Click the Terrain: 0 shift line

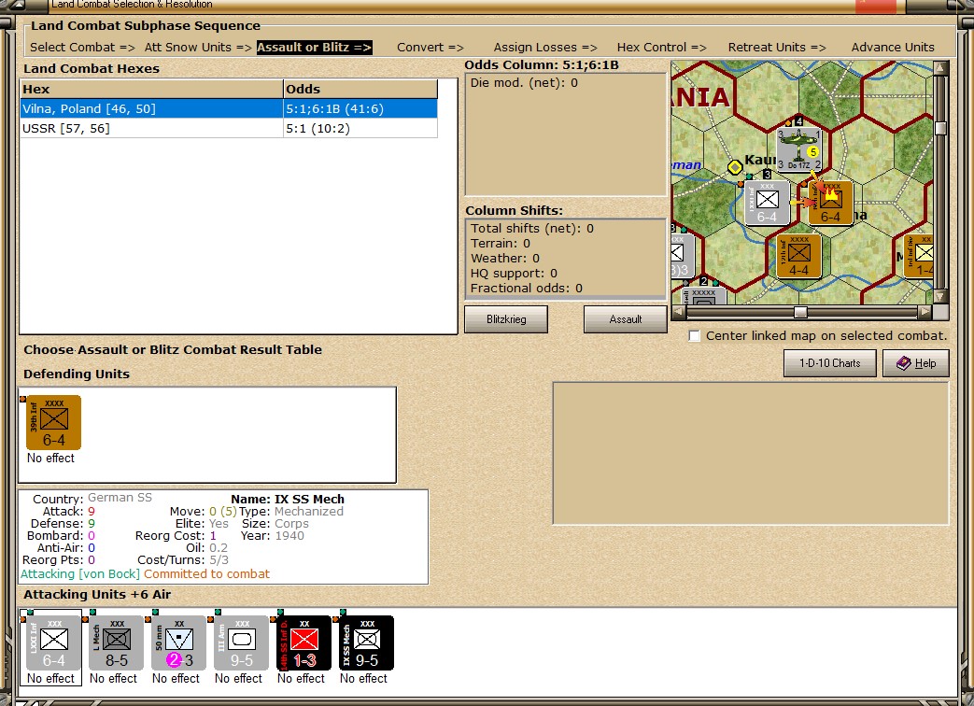(500, 244)
